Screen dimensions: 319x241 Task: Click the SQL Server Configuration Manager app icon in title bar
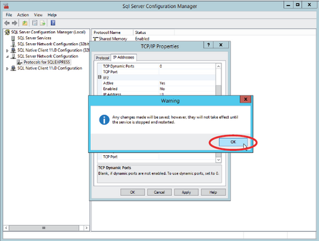pos(6,6)
